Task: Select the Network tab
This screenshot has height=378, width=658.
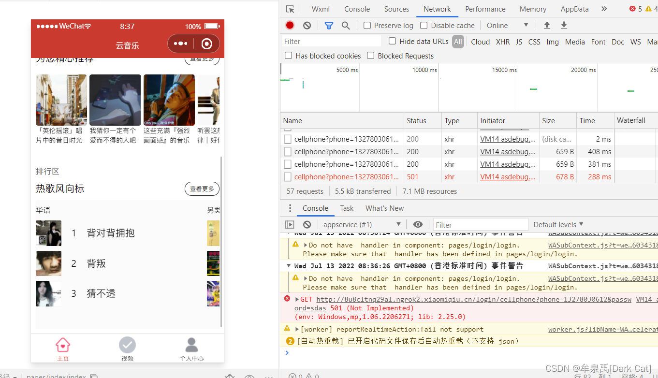Action: pyautogui.click(x=437, y=9)
